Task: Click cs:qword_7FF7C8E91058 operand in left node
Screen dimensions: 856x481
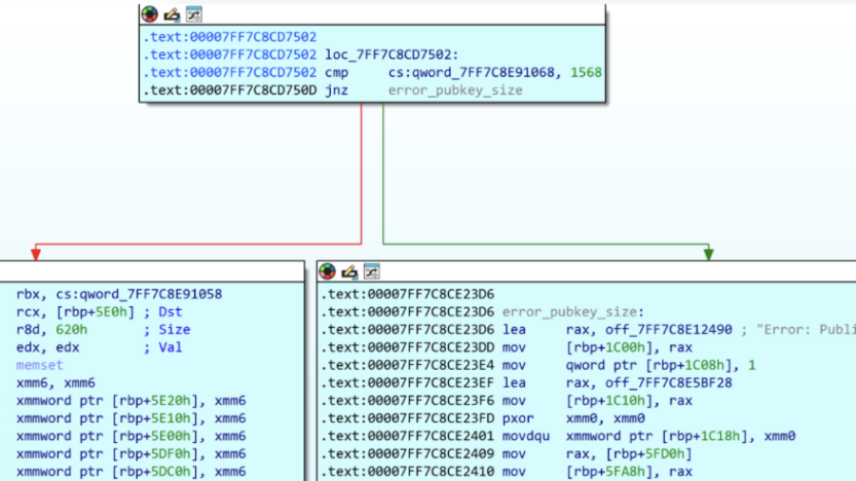Action: tap(139, 294)
